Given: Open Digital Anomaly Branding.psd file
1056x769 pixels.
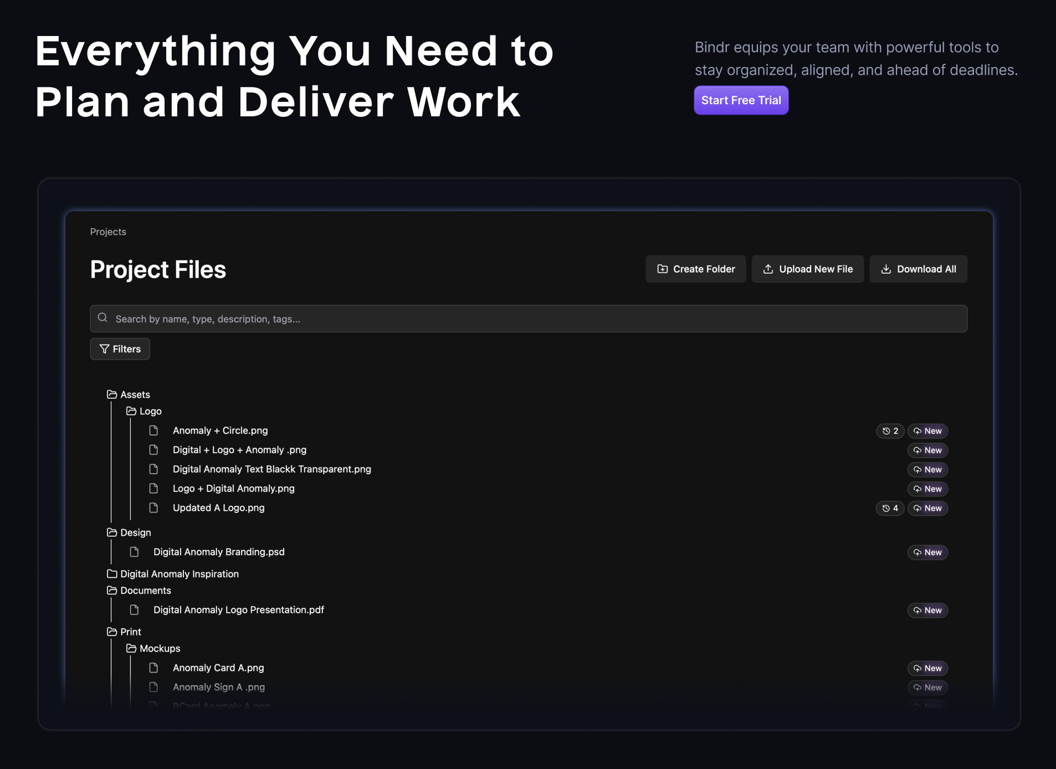Looking at the screenshot, I should [219, 552].
